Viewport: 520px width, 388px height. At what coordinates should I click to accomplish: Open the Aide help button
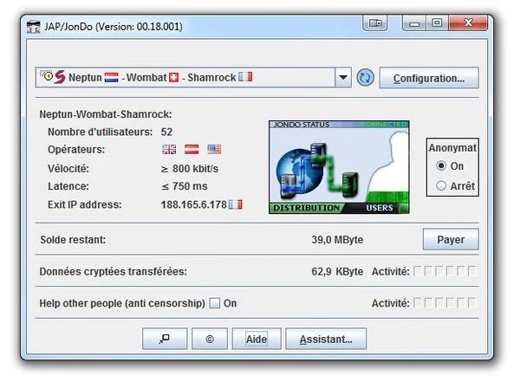point(257,339)
